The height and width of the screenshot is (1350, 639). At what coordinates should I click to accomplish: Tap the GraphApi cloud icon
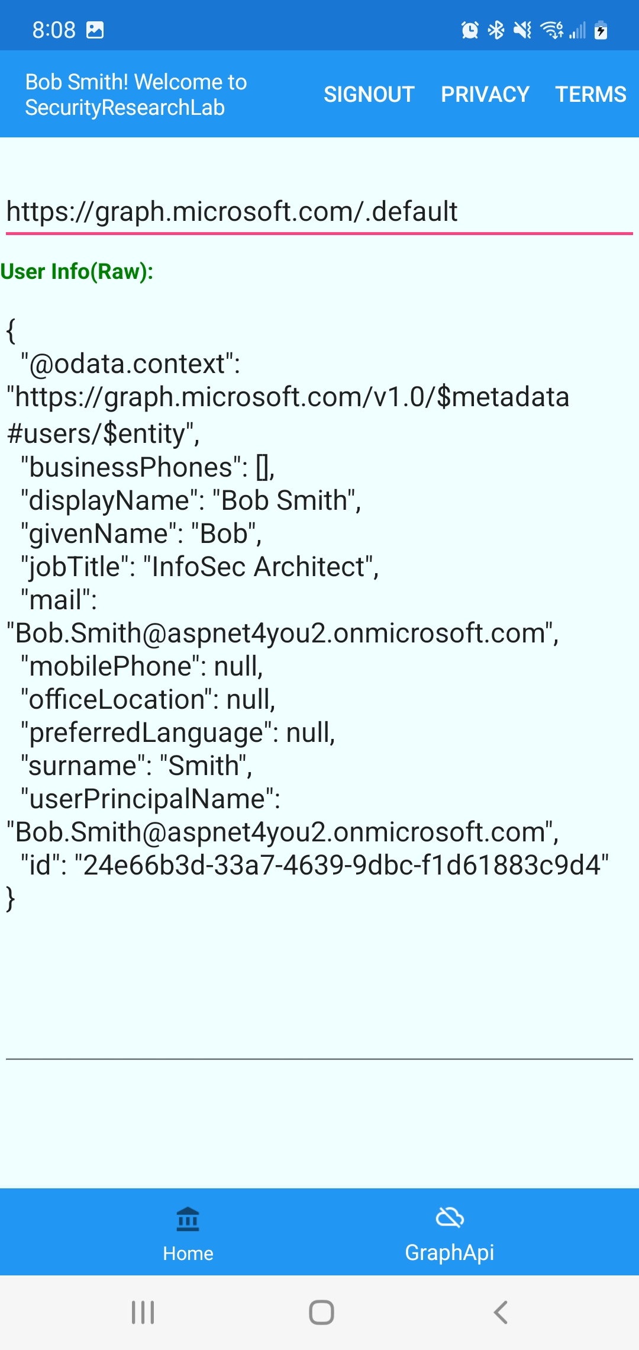click(x=450, y=1217)
